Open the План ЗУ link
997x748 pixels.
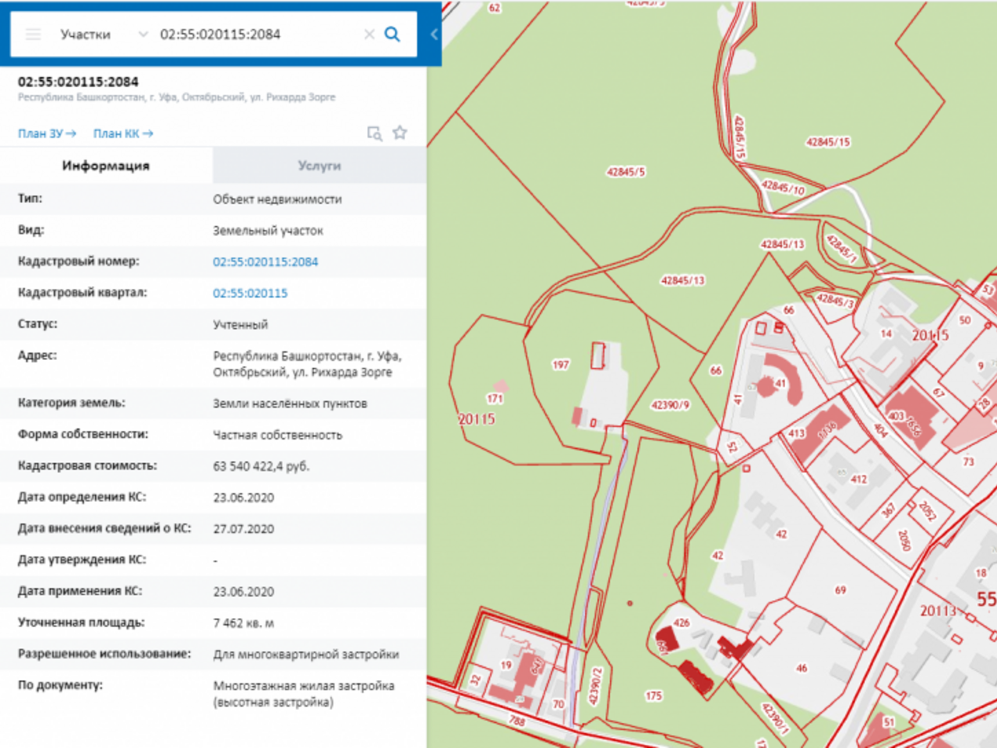[47, 134]
